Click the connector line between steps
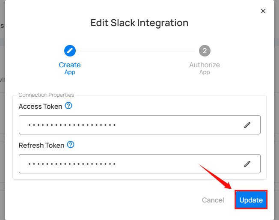Image resolution: width=279 pixels, height=220 pixels. click(137, 51)
